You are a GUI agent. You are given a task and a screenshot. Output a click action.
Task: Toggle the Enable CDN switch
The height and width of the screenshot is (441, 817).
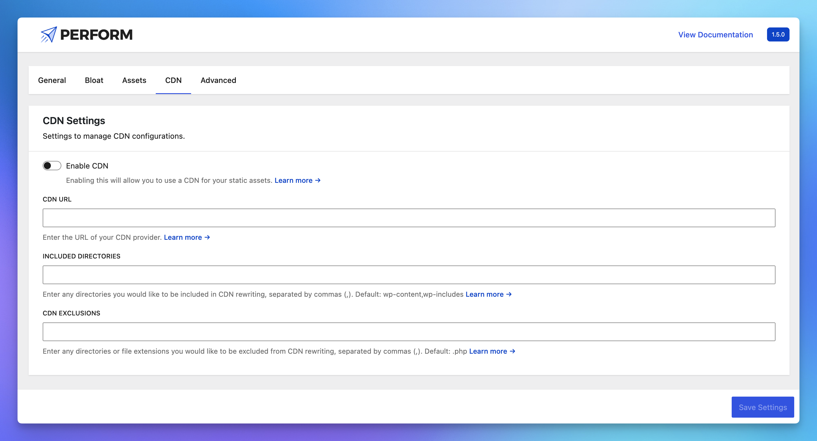52,166
